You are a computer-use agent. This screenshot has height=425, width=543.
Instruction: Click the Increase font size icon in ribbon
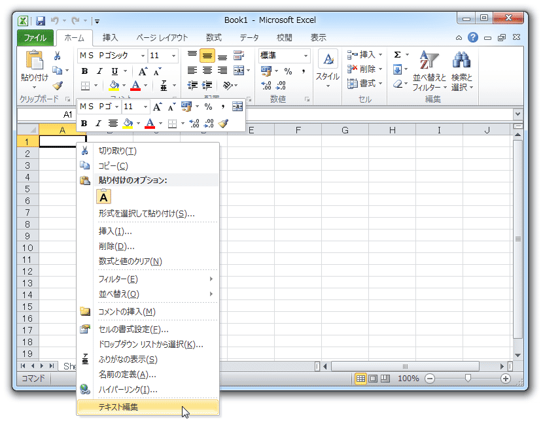click(x=143, y=71)
